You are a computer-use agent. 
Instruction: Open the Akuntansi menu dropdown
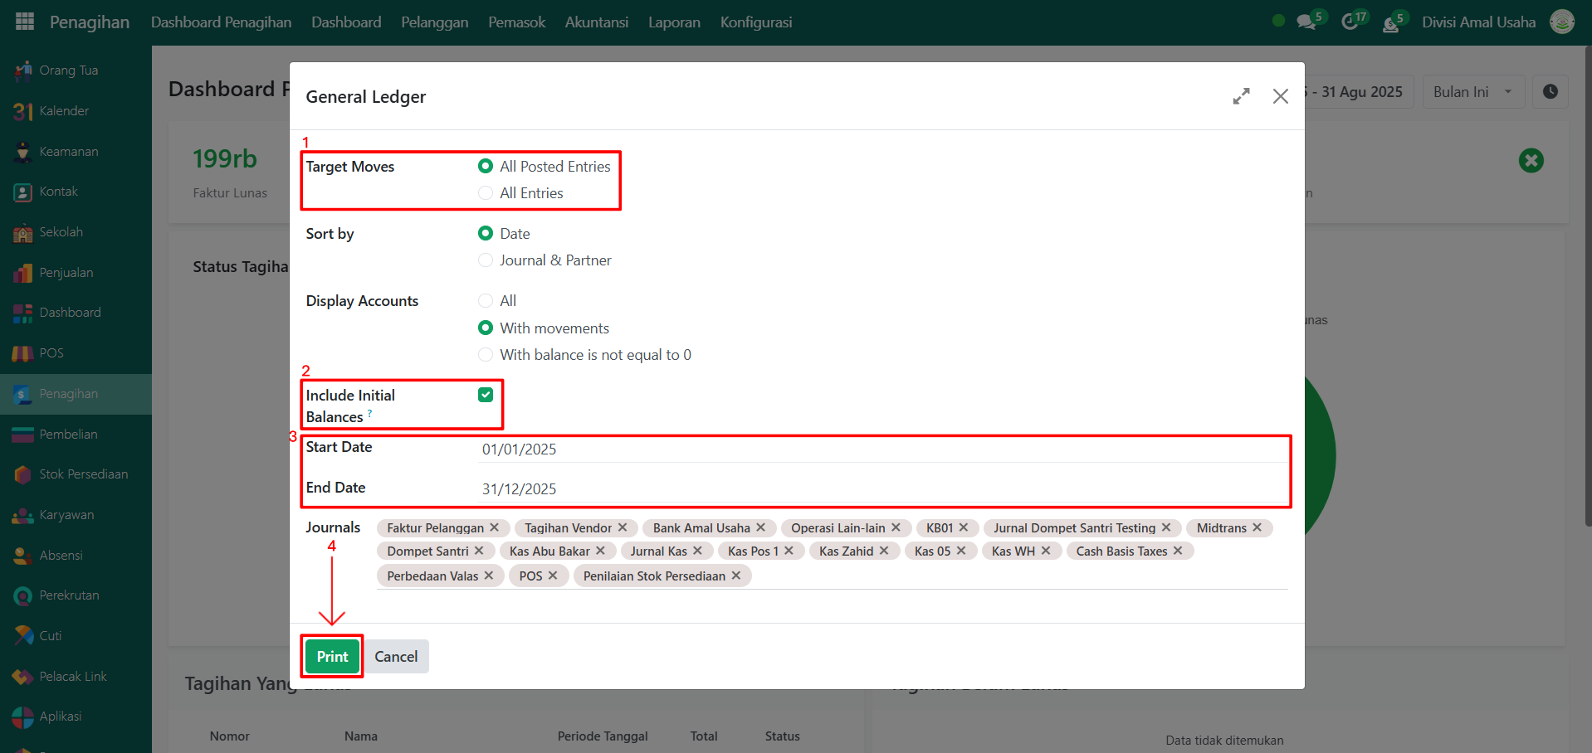coord(596,22)
